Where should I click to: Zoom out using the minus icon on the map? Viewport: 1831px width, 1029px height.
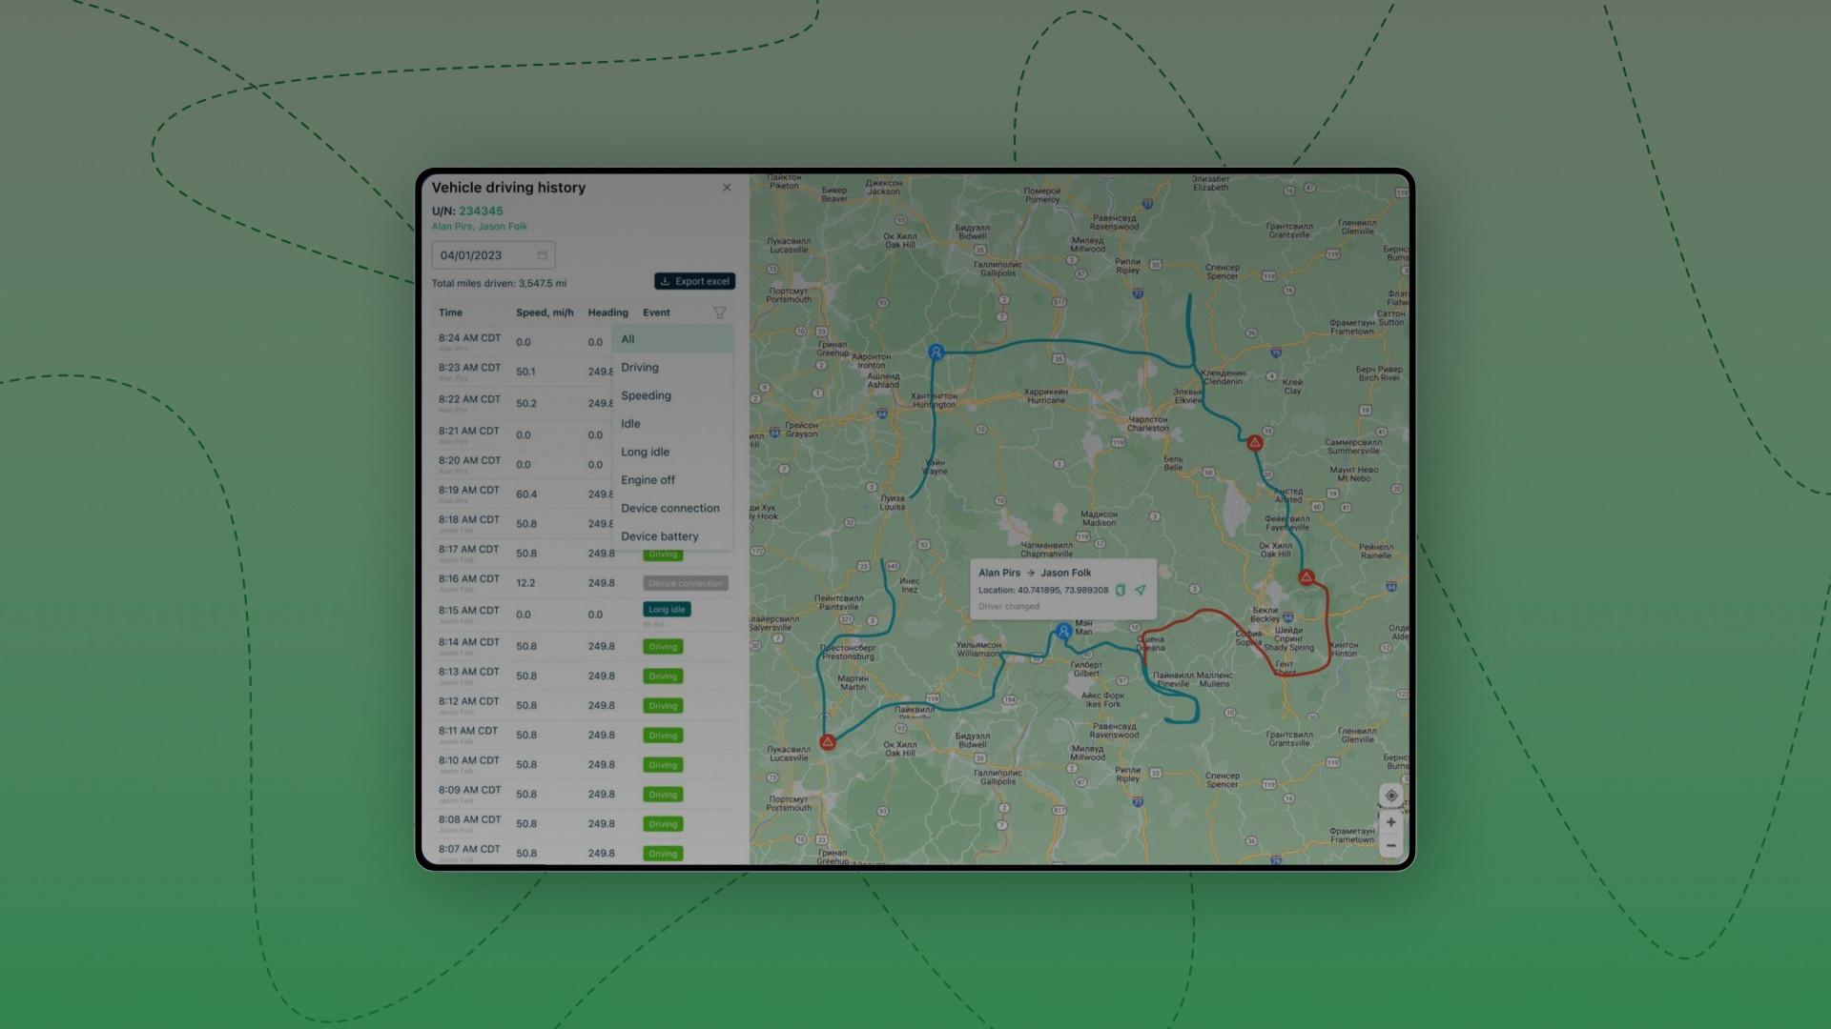[x=1391, y=845]
